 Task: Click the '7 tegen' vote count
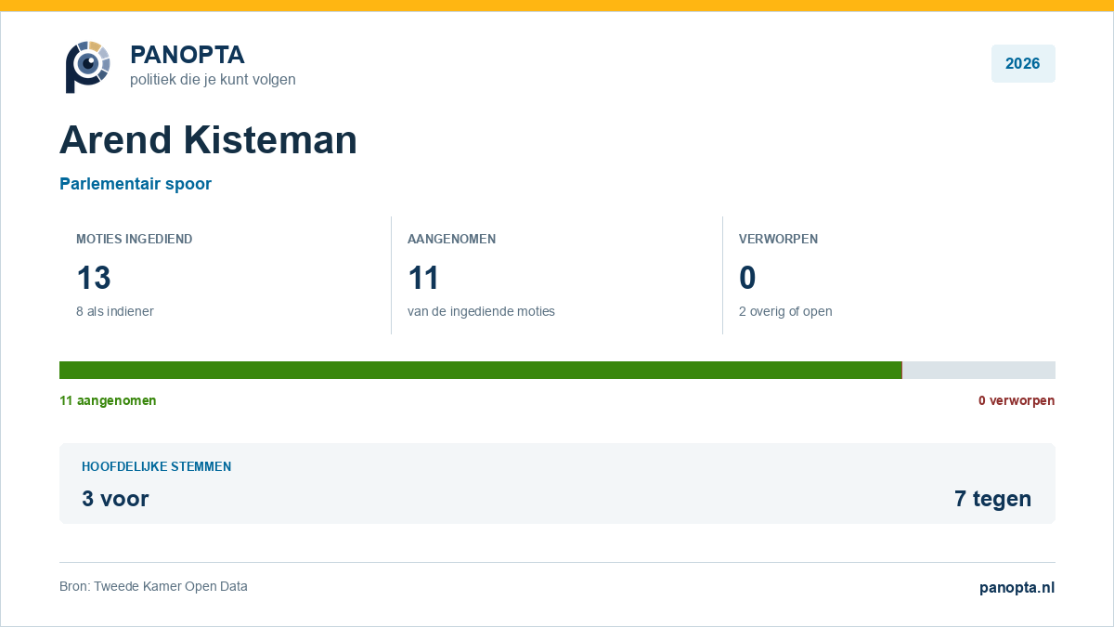click(992, 499)
